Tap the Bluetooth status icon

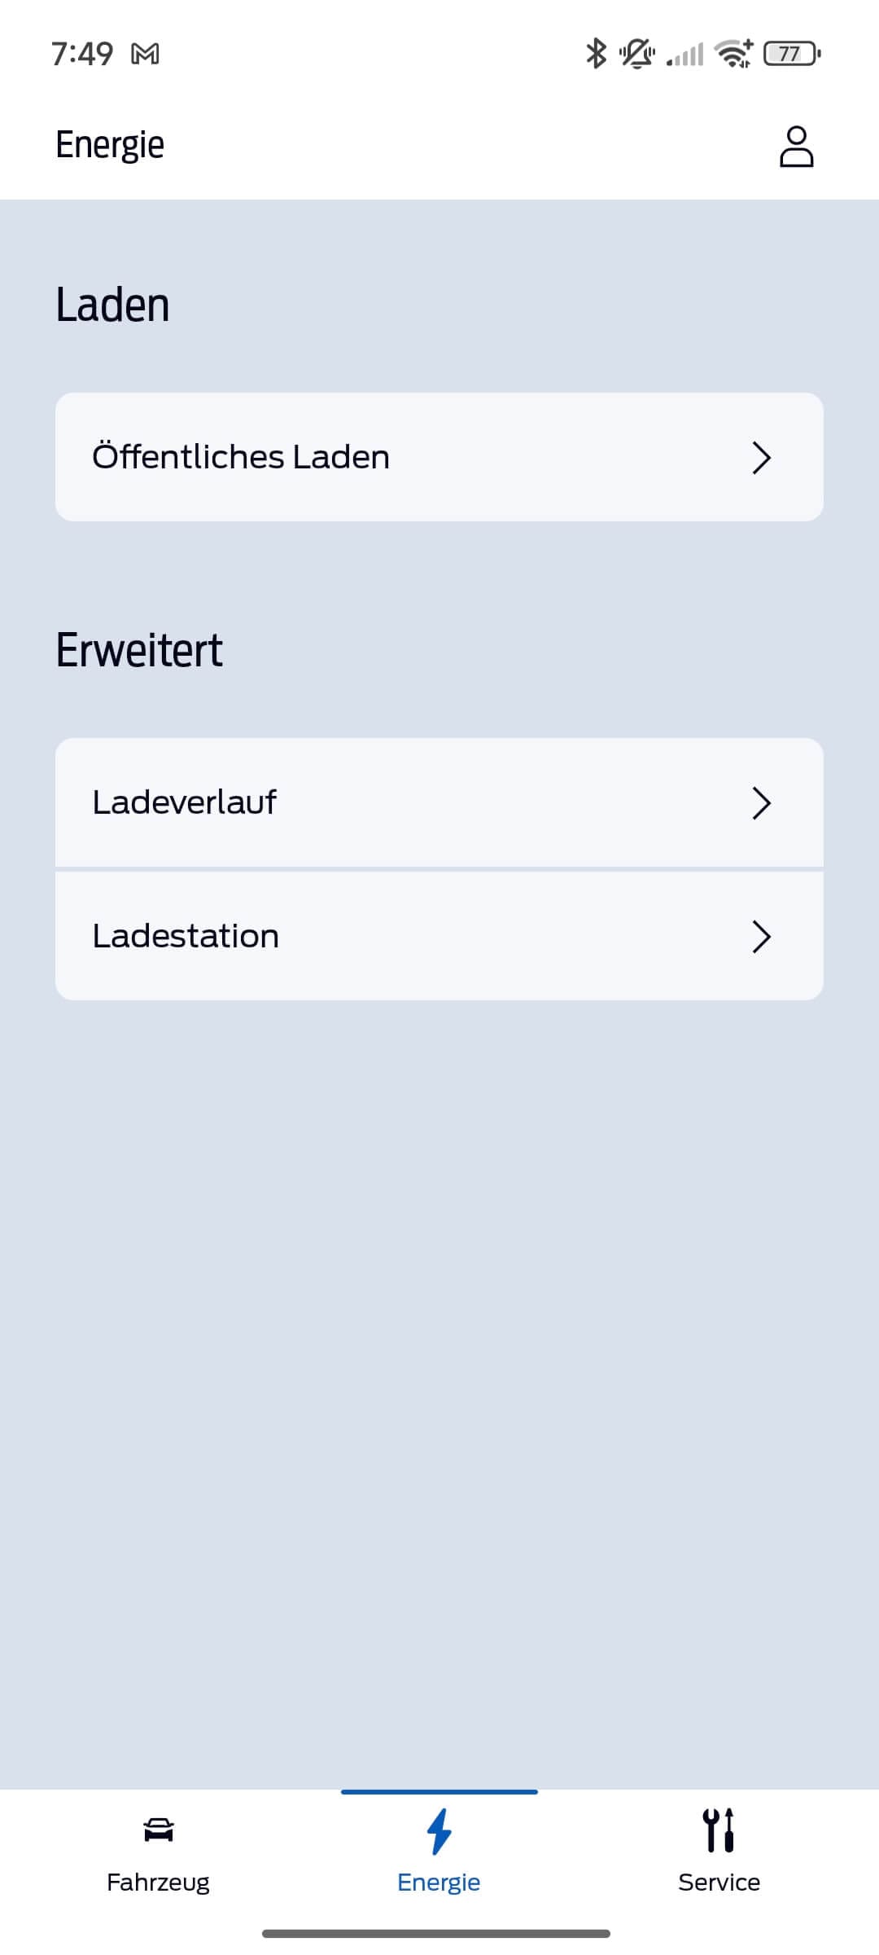[x=597, y=54]
